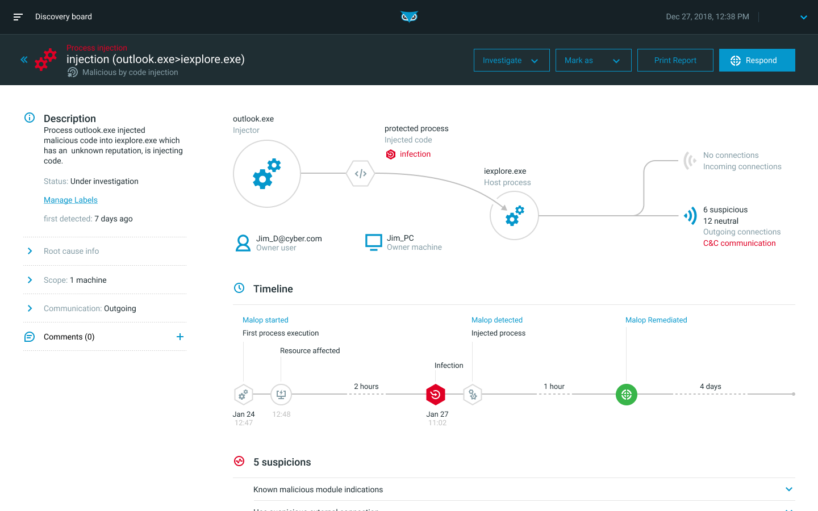This screenshot has height=511, width=818.
Task: Click the owl logo in header
Action: [x=409, y=17]
